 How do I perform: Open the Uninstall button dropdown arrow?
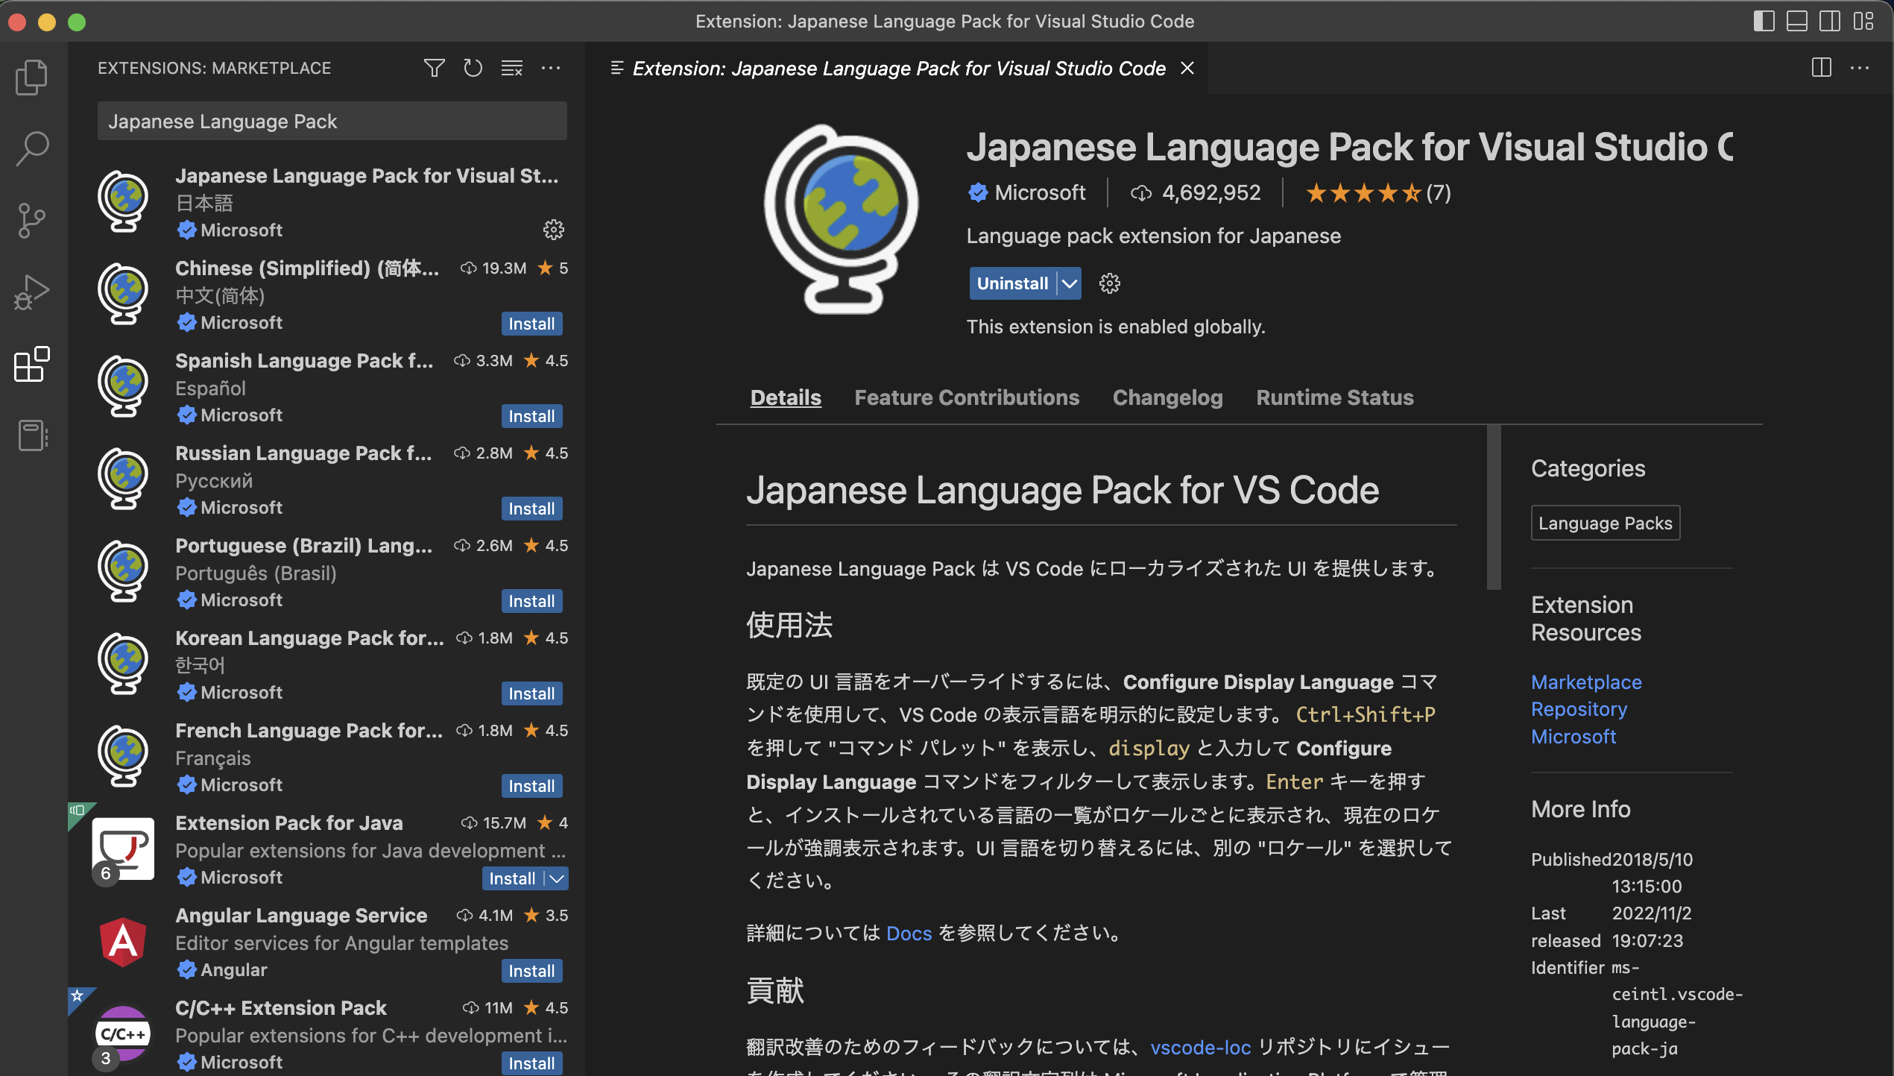click(x=1069, y=283)
